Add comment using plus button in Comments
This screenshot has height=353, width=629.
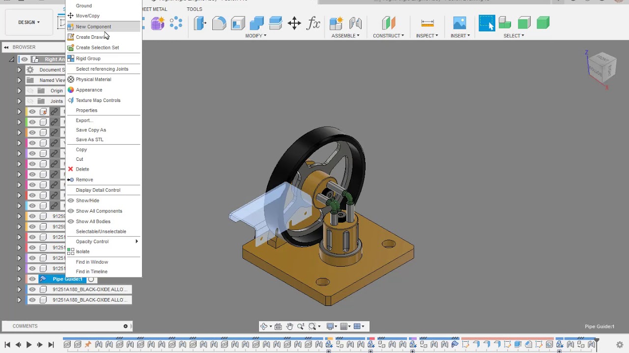pos(125,326)
